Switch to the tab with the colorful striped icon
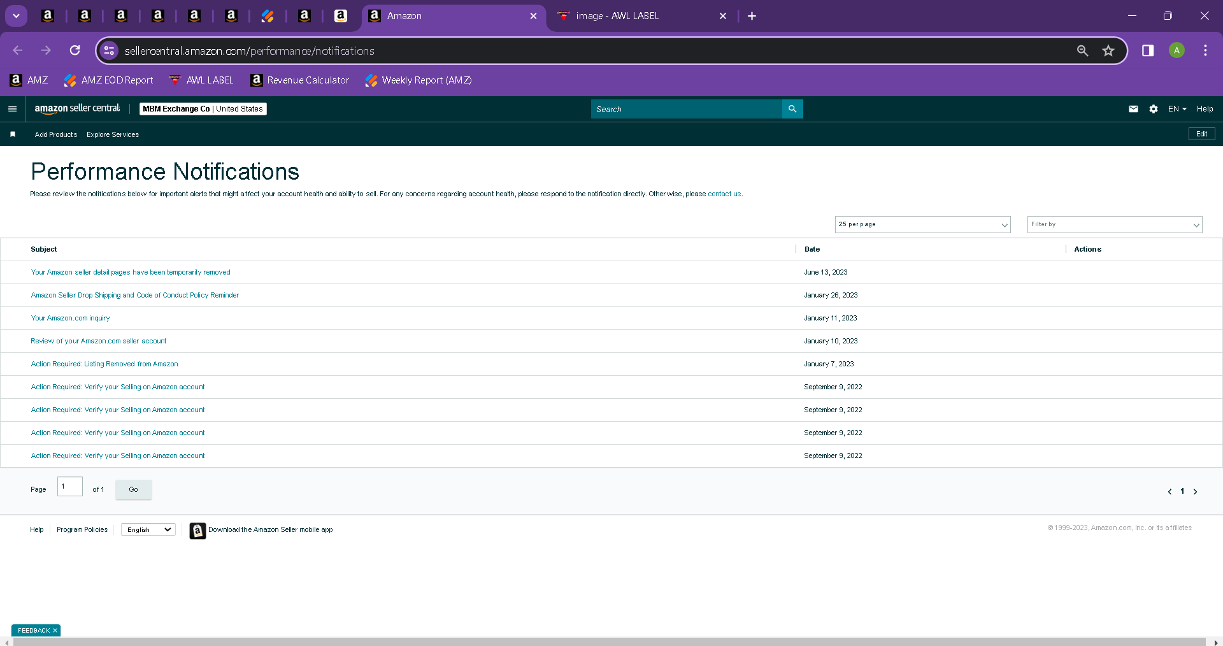Image resolution: width=1223 pixels, height=646 pixels. (x=268, y=16)
